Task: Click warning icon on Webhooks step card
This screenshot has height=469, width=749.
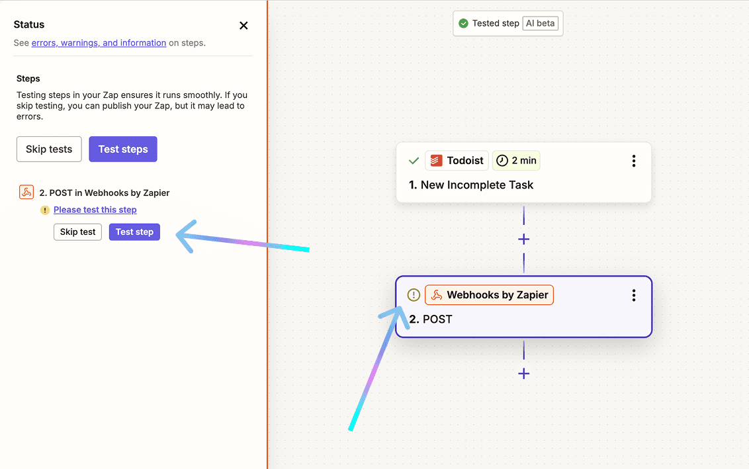Action: [x=414, y=295]
